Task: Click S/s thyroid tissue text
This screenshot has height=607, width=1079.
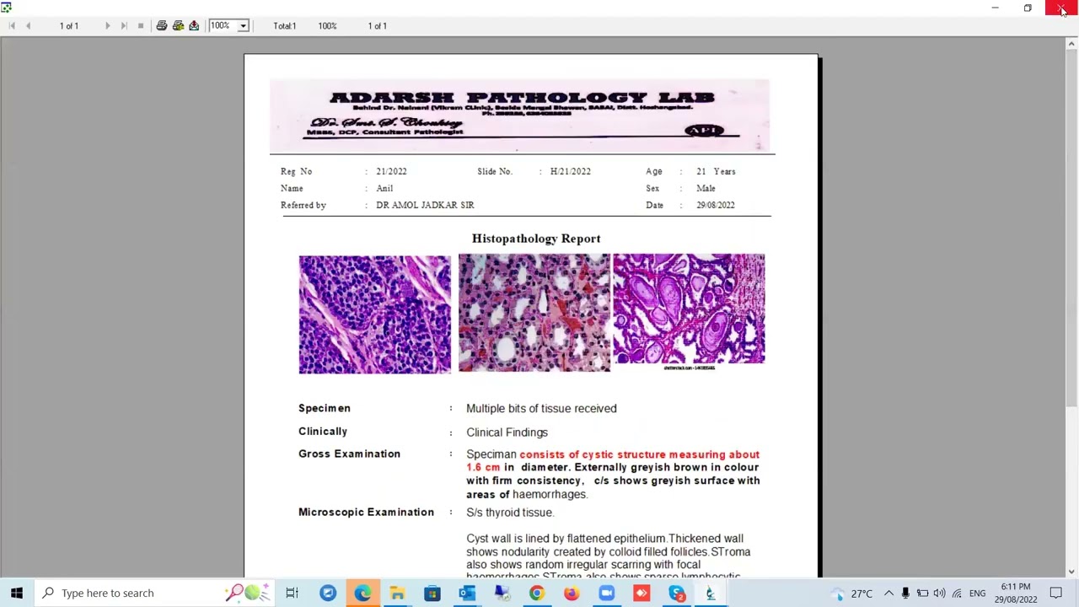Action: 510,513
